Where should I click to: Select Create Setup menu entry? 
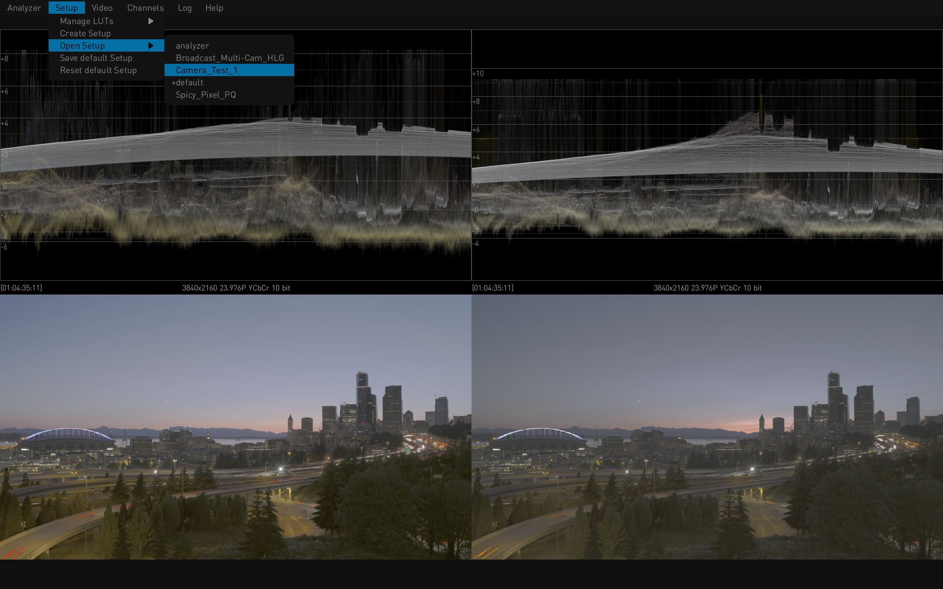pos(85,33)
